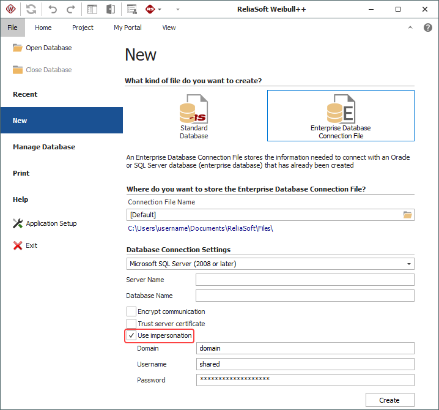Click the red ReliaSoft RS logo icon

[x=150, y=9]
